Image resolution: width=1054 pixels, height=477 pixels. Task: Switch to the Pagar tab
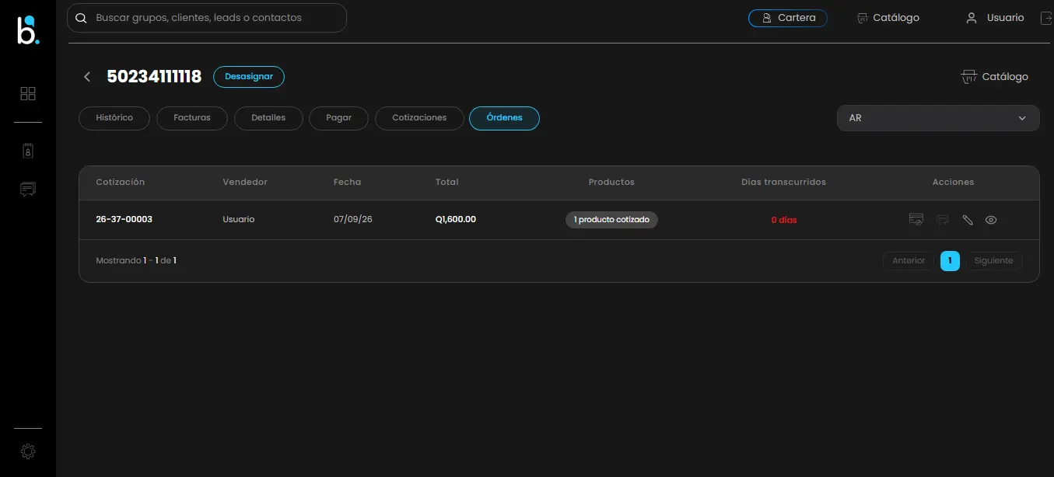tap(339, 118)
